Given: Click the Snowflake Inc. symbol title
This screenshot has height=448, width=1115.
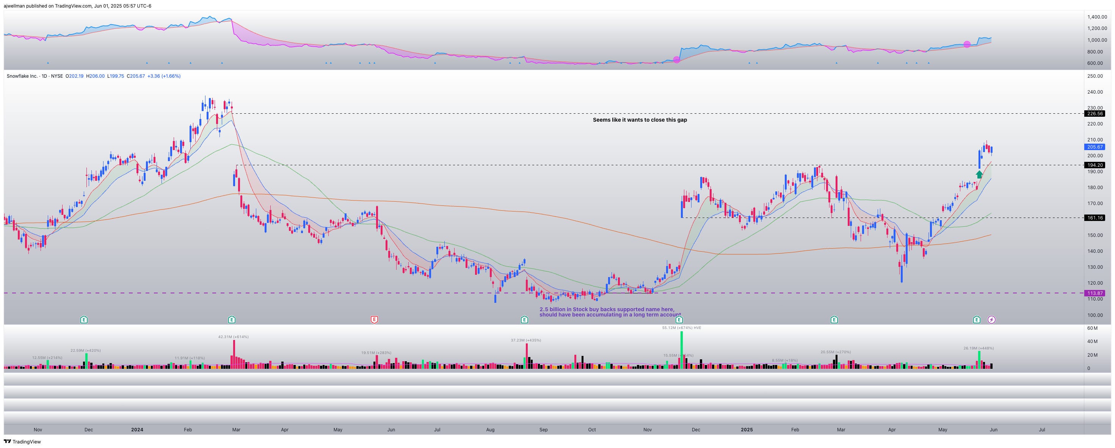Looking at the screenshot, I should click(22, 76).
